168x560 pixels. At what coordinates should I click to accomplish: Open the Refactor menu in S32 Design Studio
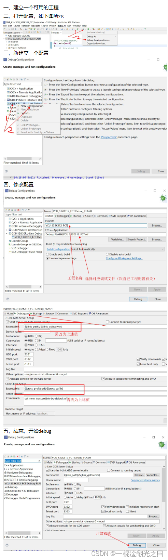26,26
